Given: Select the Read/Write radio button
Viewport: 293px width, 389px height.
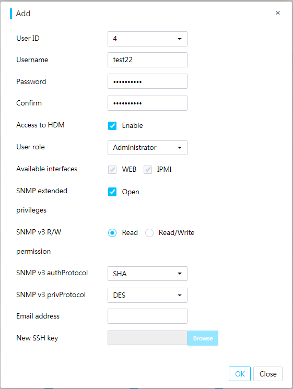Looking at the screenshot, I should pos(149,233).
